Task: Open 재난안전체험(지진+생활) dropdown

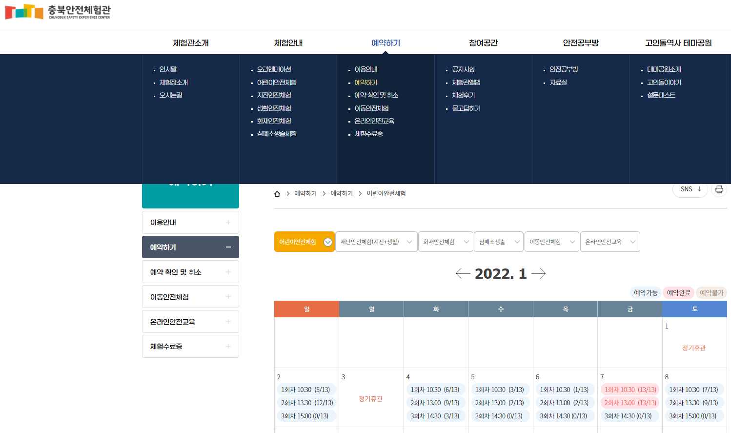Action: coord(376,242)
